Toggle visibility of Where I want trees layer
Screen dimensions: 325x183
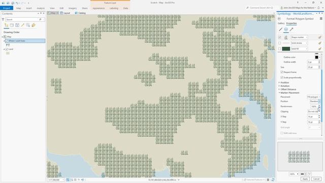[7, 41]
